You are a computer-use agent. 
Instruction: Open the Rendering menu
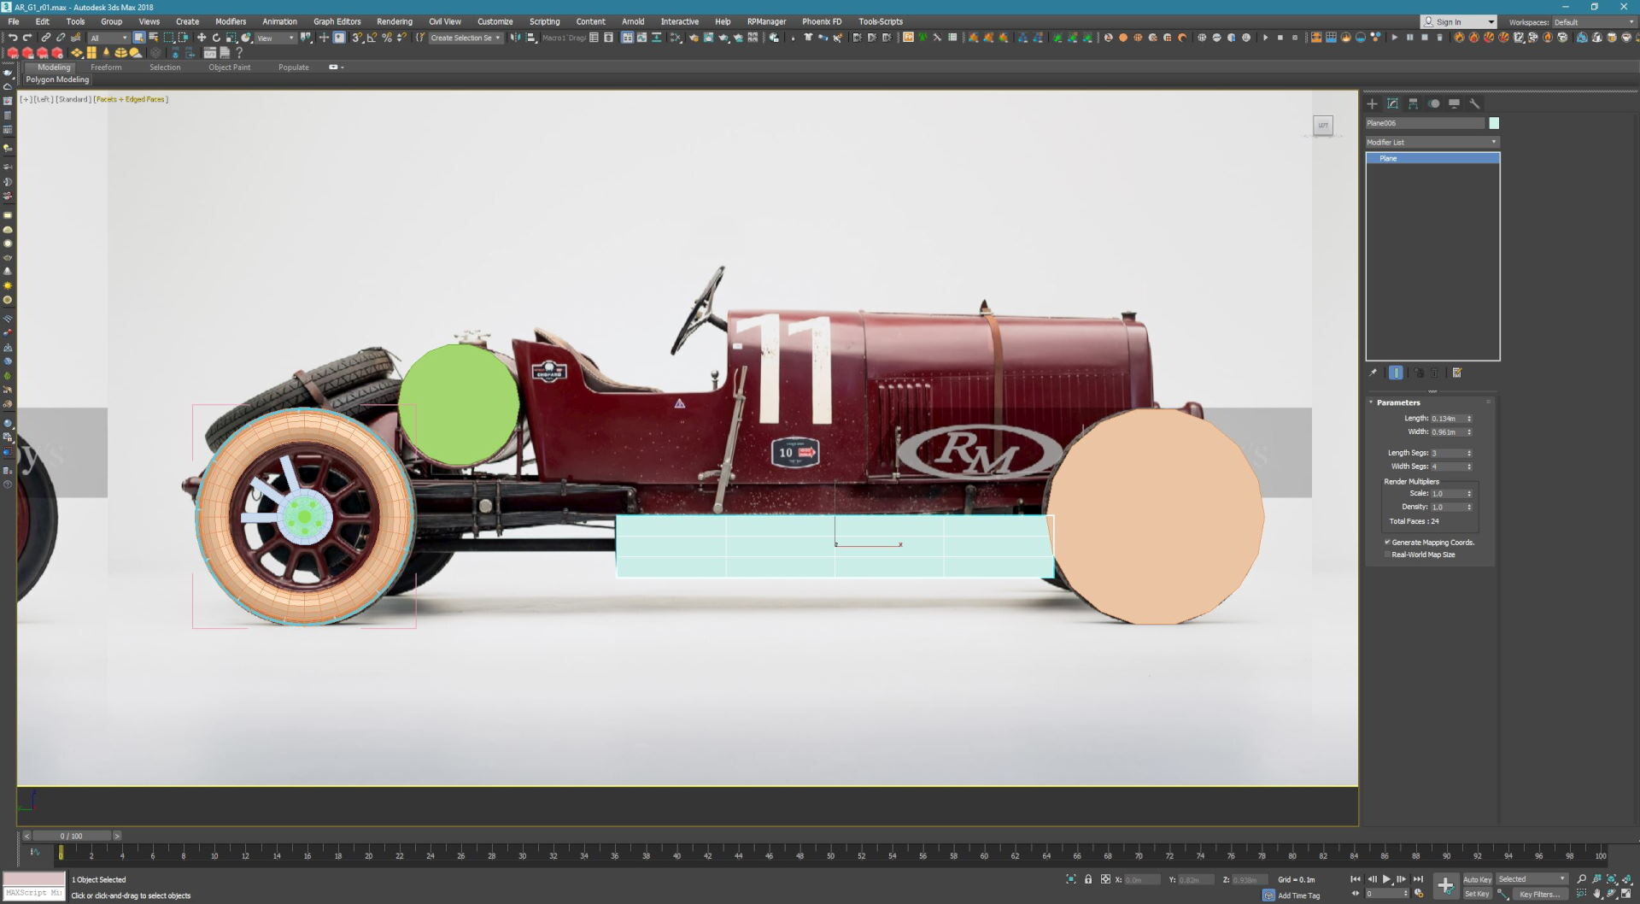click(x=395, y=21)
